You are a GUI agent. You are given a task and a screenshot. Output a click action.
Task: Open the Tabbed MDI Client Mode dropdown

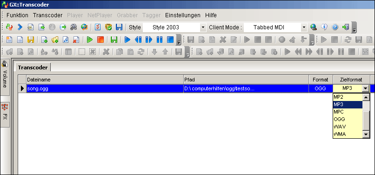pos(304,27)
